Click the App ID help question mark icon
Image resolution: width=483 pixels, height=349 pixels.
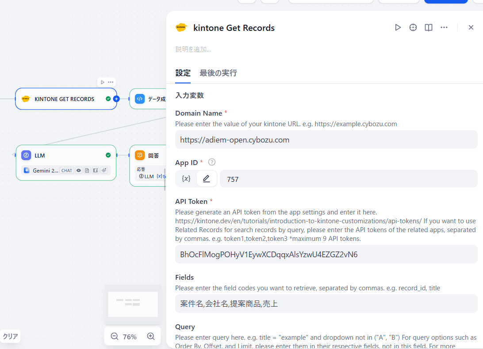211,162
